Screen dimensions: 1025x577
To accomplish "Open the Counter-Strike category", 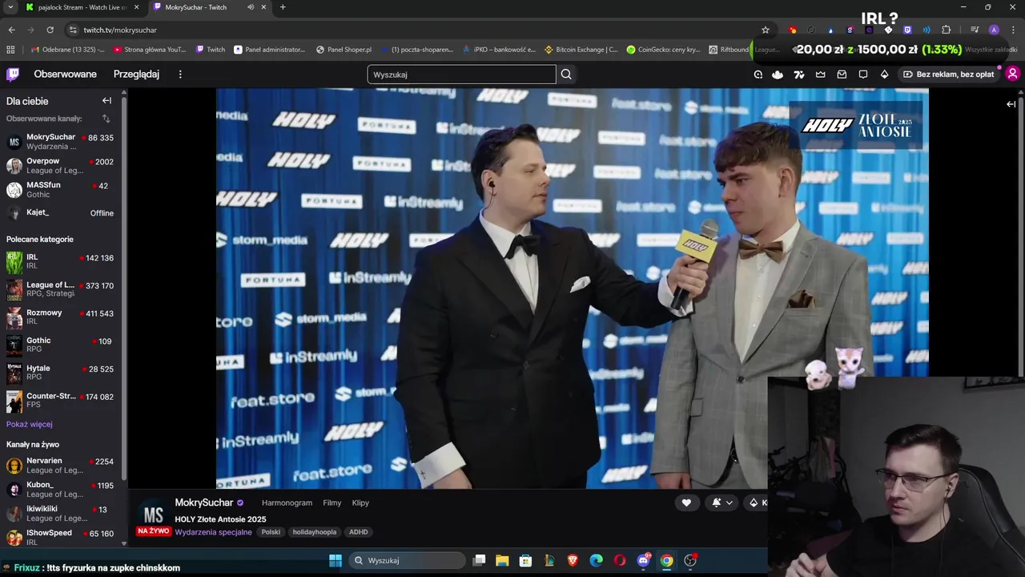I will click(x=61, y=401).
